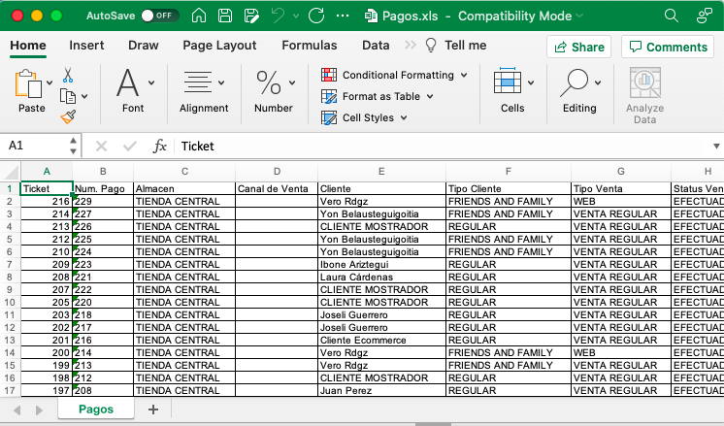This screenshot has width=724, height=426.
Task: Switch to the Draw ribbon tab
Action: coord(143,46)
